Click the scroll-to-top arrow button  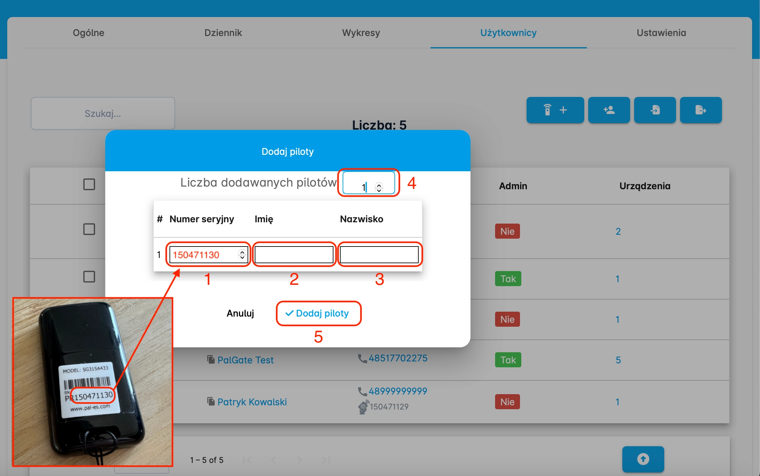(643, 459)
